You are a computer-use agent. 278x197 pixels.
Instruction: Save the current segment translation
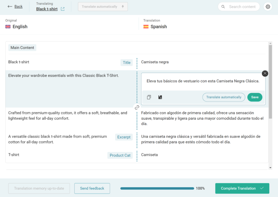pos(255,97)
